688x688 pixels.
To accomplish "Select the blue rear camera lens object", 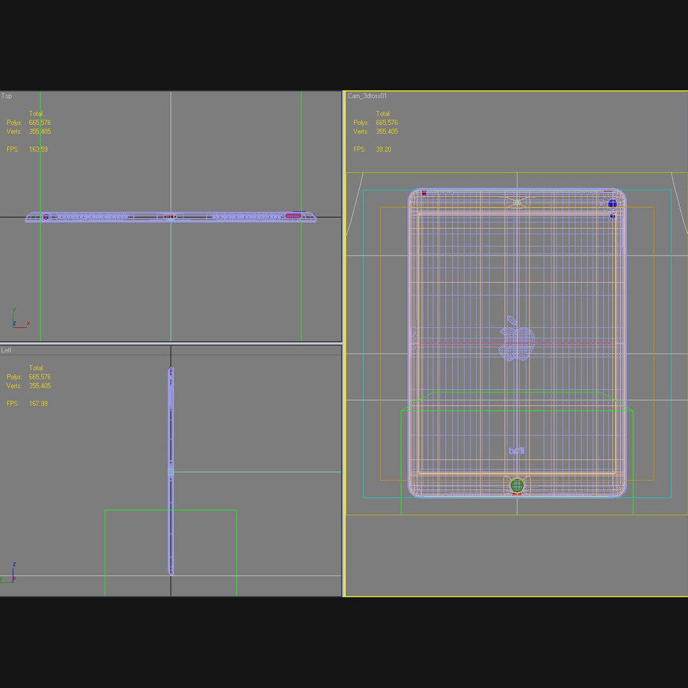I will click(x=612, y=204).
